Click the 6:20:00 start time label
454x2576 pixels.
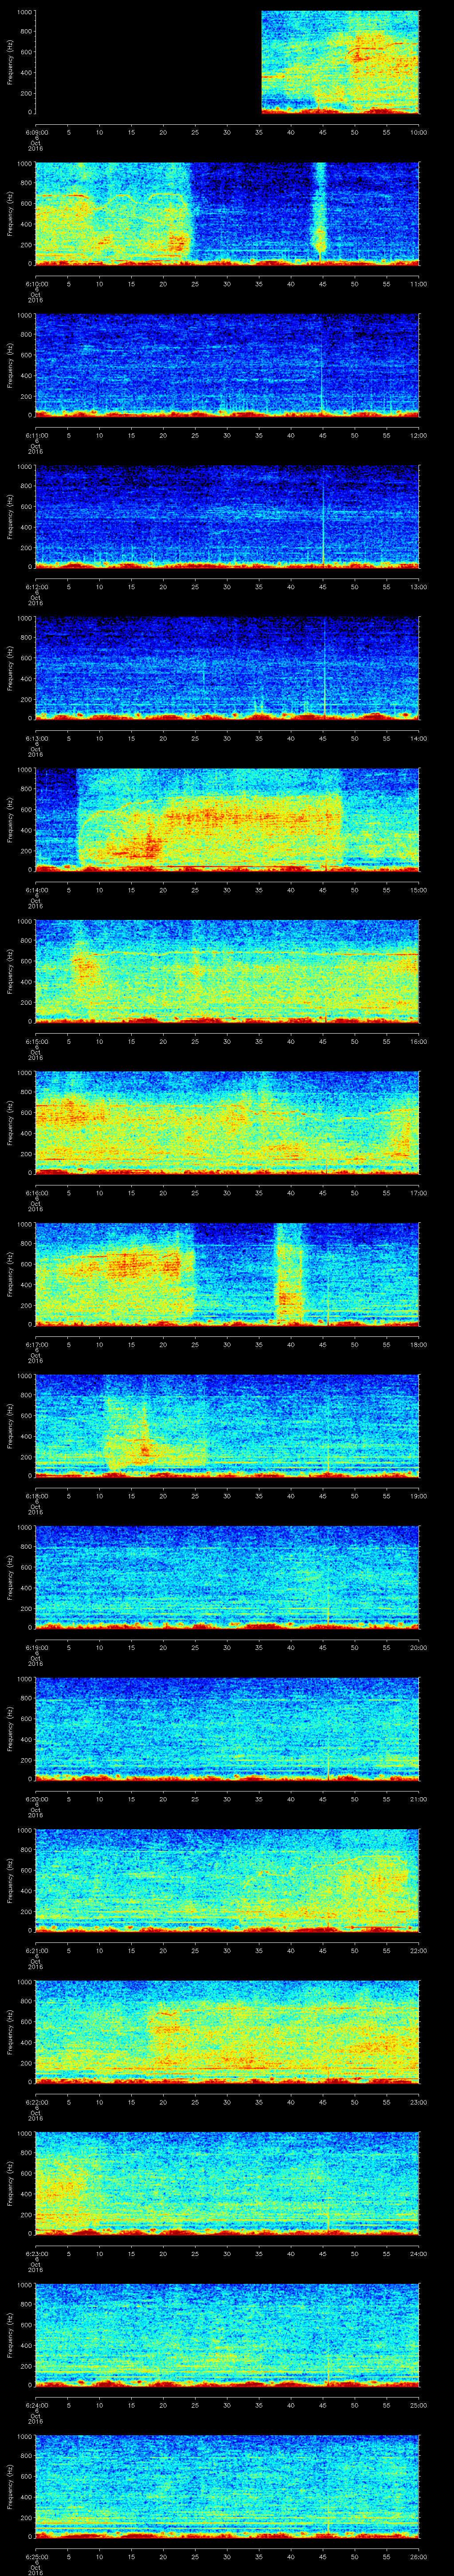(x=36, y=1799)
